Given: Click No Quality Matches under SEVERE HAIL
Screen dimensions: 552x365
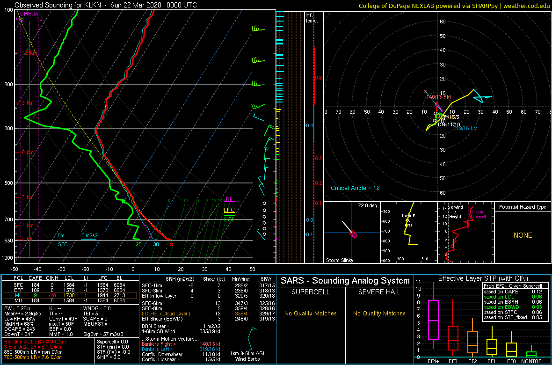Looking at the screenshot, I should point(379,313).
